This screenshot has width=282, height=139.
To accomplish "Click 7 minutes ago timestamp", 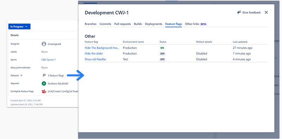I will tap(242, 54).
